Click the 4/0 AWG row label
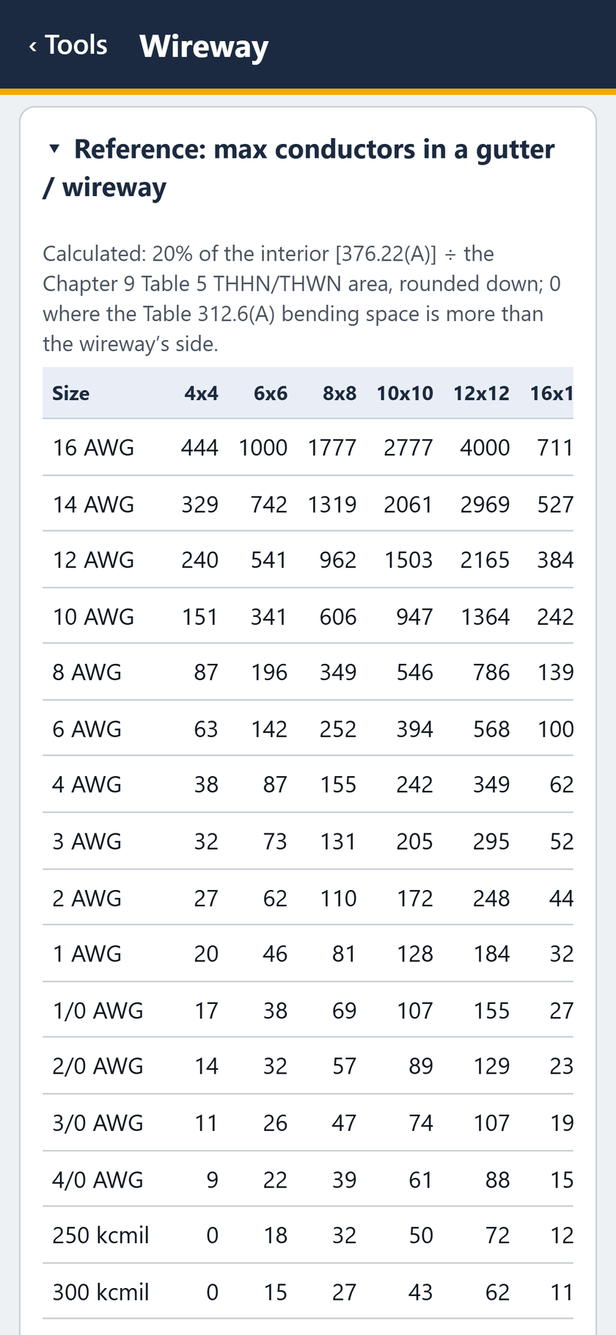Image resolution: width=616 pixels, height=1335 pixels. point(98,1179)
